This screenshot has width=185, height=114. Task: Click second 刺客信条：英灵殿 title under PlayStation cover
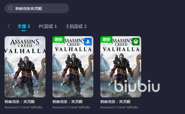coord(67,102)
